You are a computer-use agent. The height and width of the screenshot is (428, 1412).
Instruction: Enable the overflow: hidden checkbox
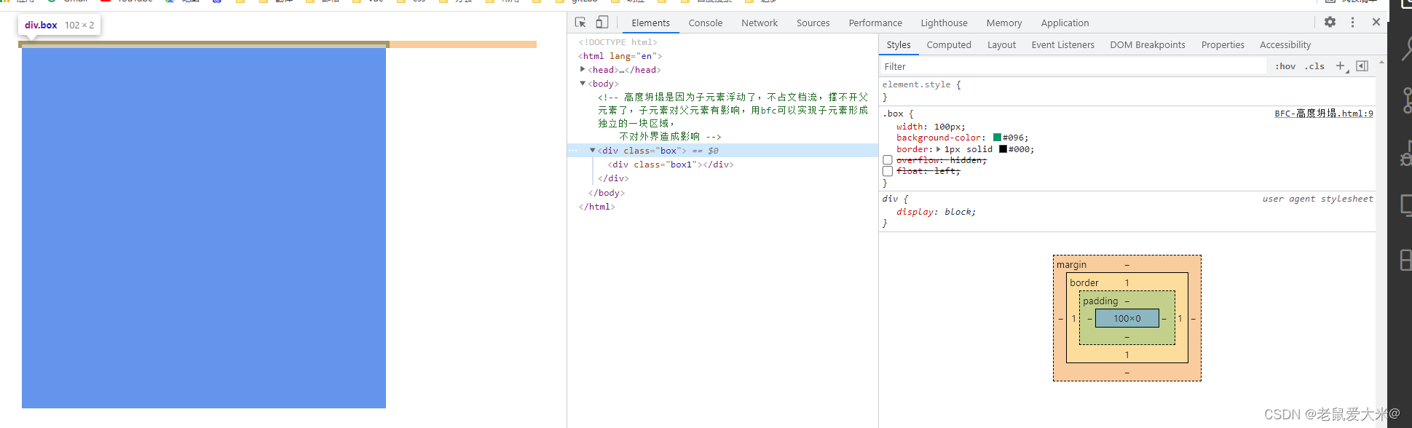tap(888, 160)
